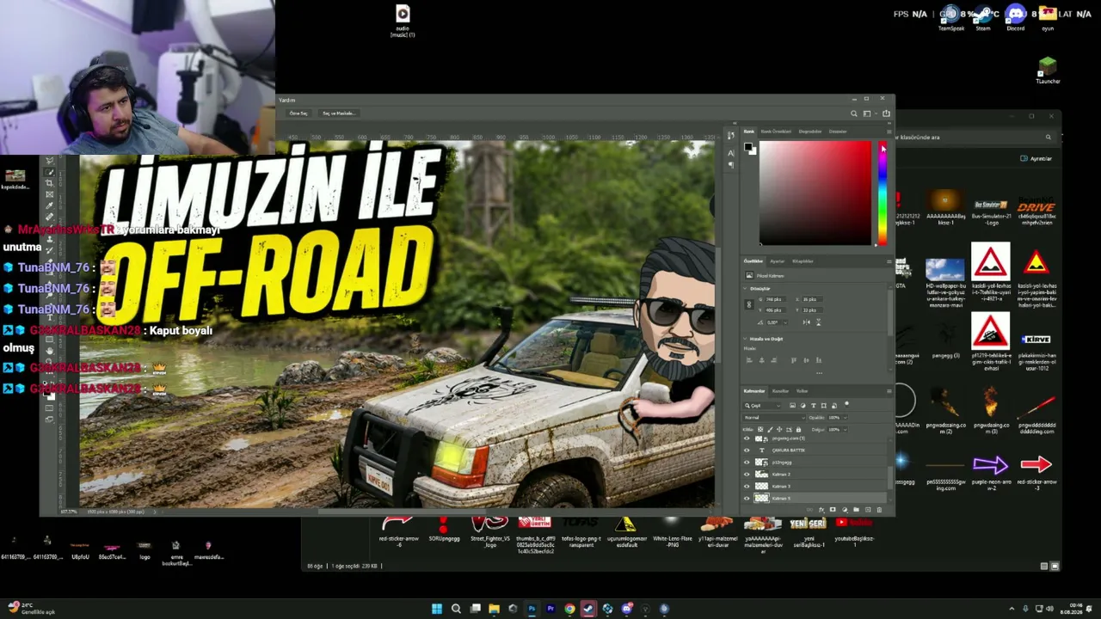Pick a hue on the rainbow spectrum slider
Viewport: 1101px width, 619px height.
point(882,193)
